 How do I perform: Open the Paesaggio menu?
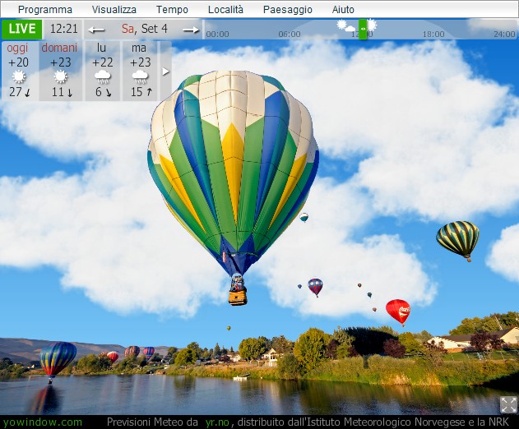[x=287, y=10]
